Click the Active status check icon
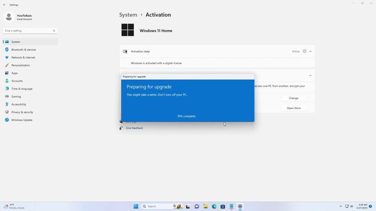Image resolution: width=376 pixels, height=211 pixels. coord(304,51)
